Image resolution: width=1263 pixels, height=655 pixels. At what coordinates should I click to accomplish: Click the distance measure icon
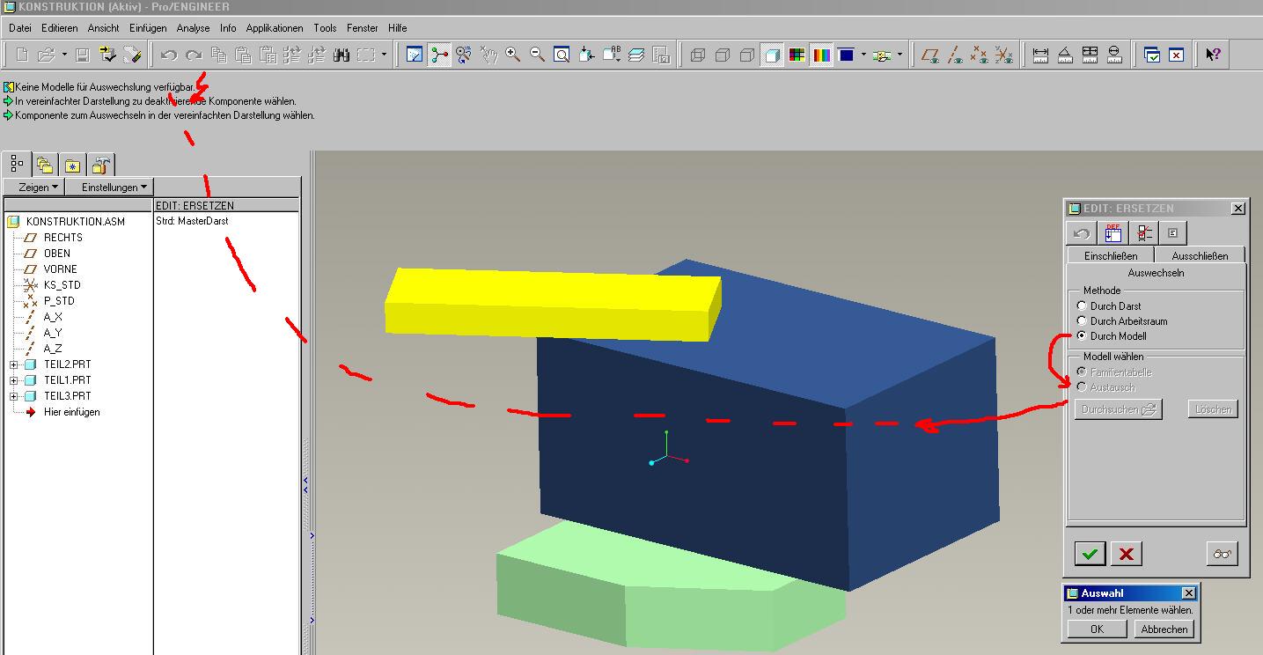(x=1040, y=55)
